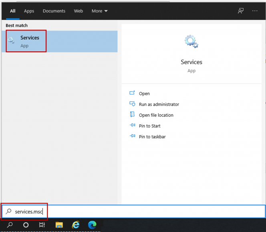Expand the More filter dropdown
This screenshot has height=232, width=266.
tap(100, 11)
